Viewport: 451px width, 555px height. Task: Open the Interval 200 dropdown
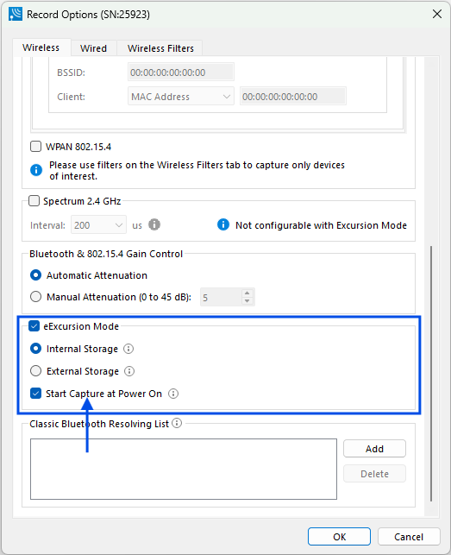coord(98,224)
